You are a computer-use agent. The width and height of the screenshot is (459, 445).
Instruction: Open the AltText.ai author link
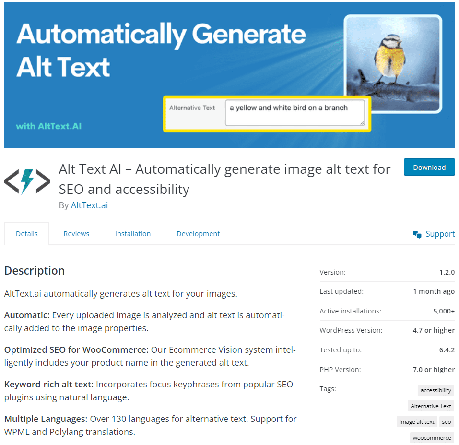click(x=89, y=205)
